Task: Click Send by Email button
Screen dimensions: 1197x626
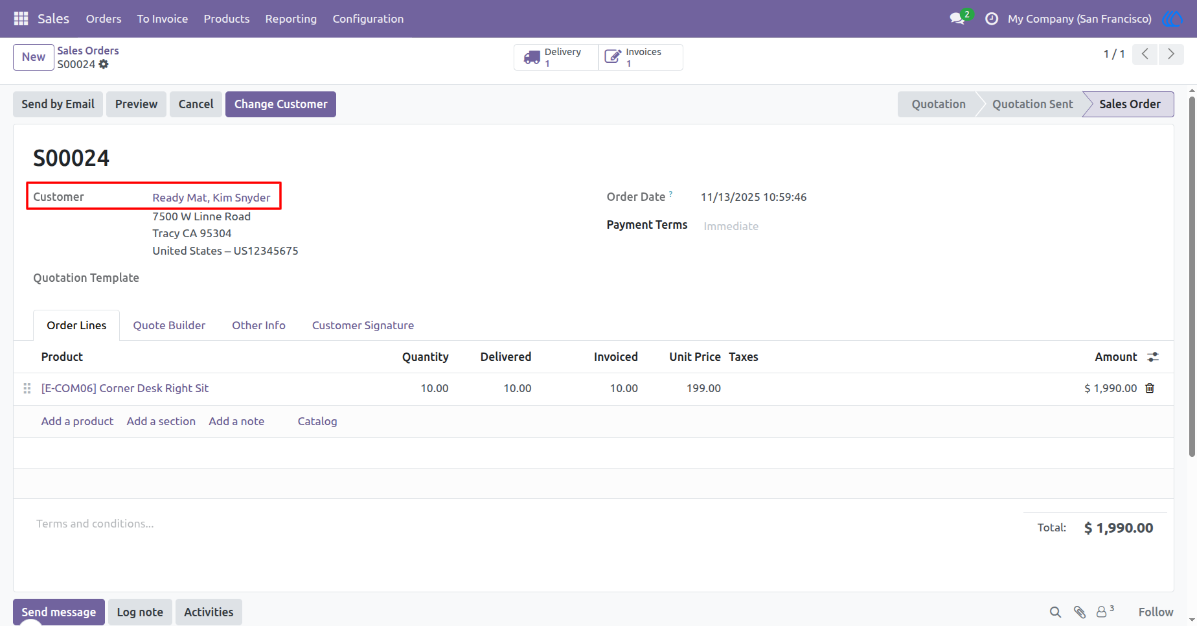Action: pos(58,104)
